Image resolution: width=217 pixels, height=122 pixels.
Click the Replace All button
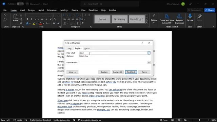coord(118,72)
